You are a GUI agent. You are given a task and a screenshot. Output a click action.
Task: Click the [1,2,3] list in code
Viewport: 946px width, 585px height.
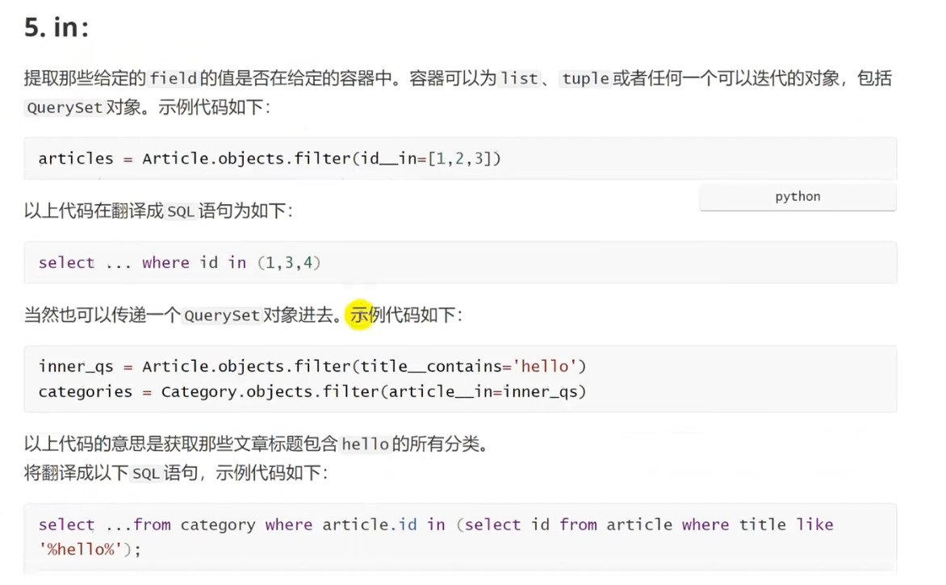[x=460, y=159]
